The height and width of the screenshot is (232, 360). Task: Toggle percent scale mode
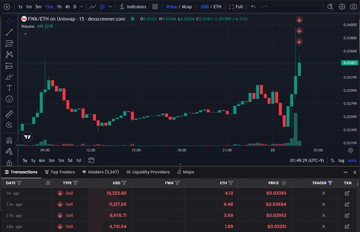click(332, 160)
